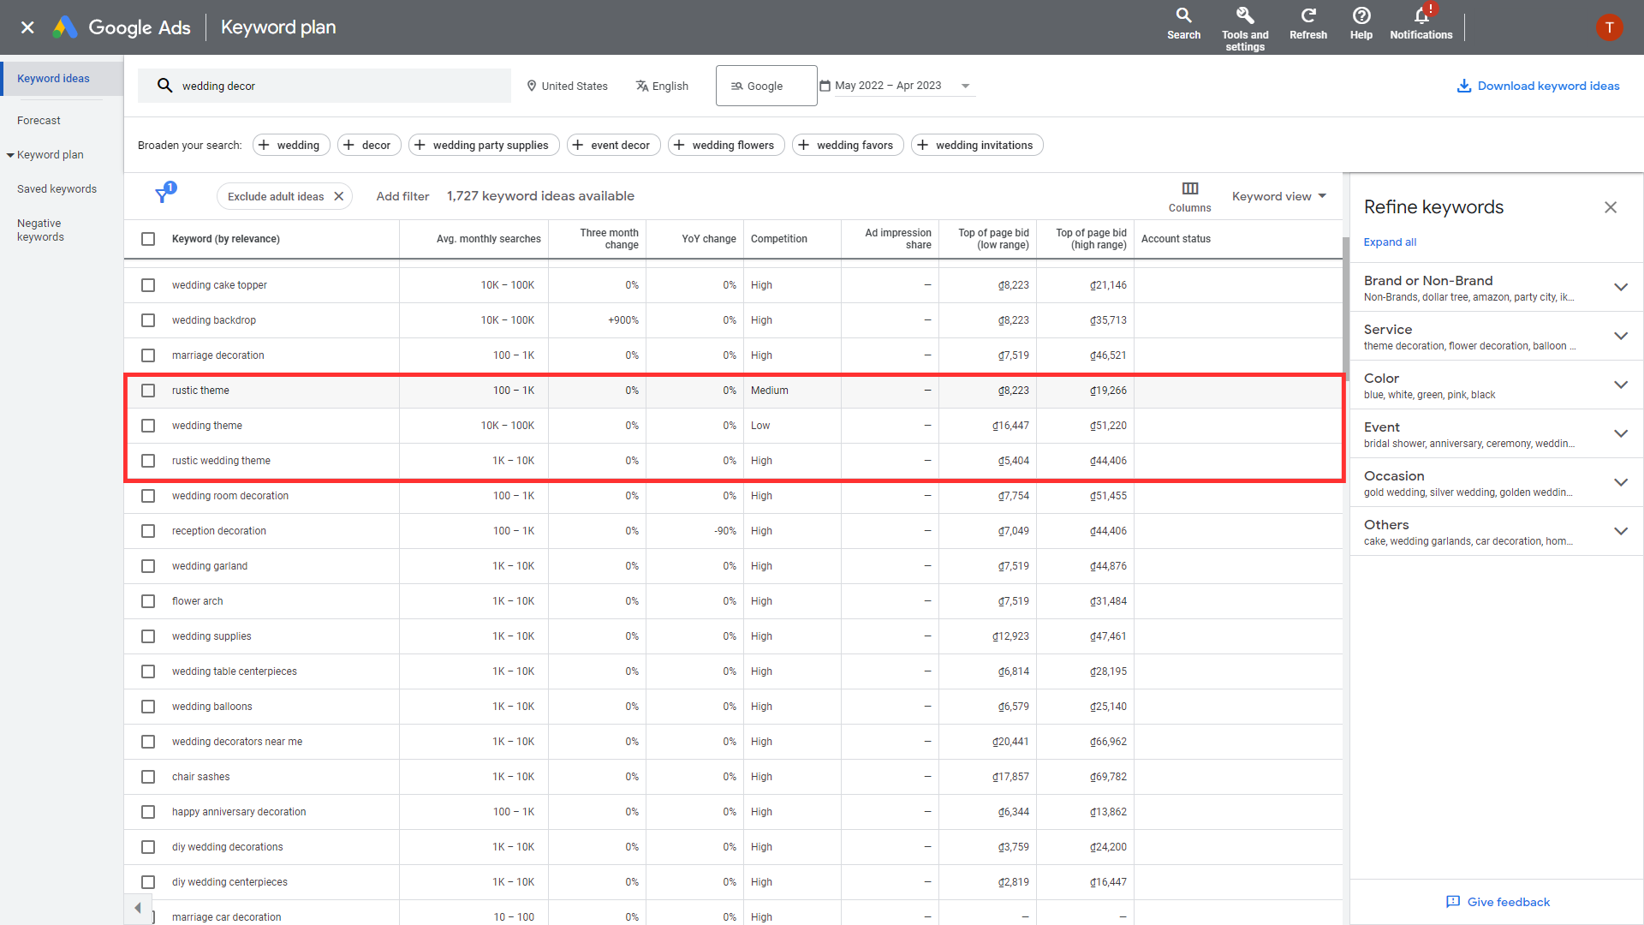Open the date range dropdown arrow
1644x925 pixels.
pyautogui.click(x=965, y=86)
